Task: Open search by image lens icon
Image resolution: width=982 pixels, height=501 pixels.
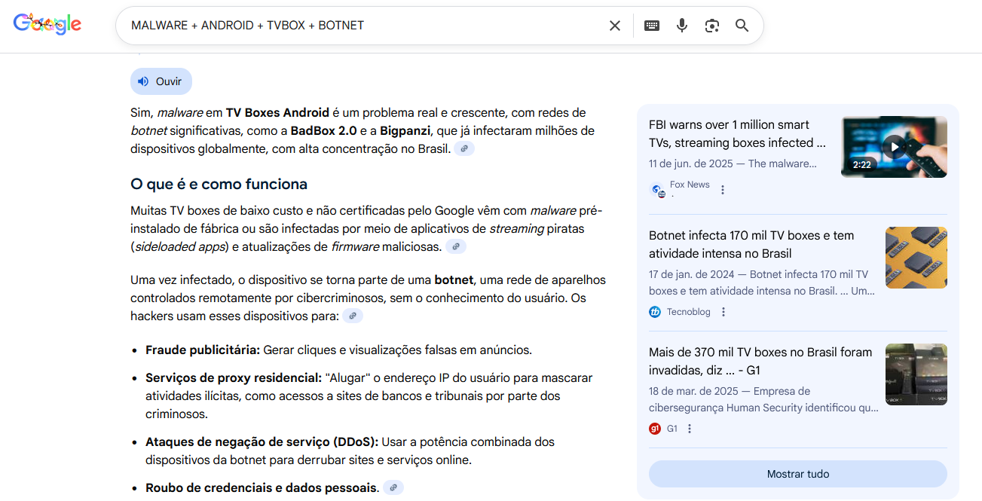Action: tap(712, 26)
